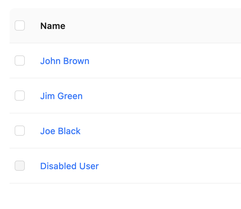The image size is (241, 209).
Task: Click empty header area right of Name
Action: pos(154,26)
